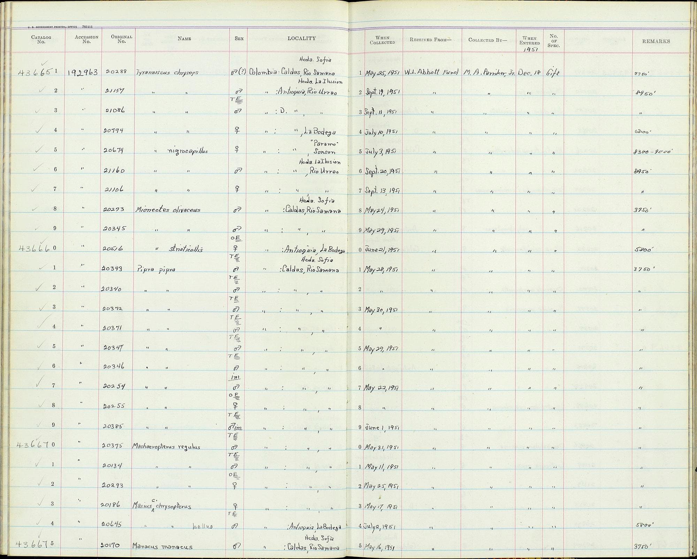This screenshot has width=697, height=559.
Task: Click the 'When Entered' column header
Action: (x=529, y=41)
